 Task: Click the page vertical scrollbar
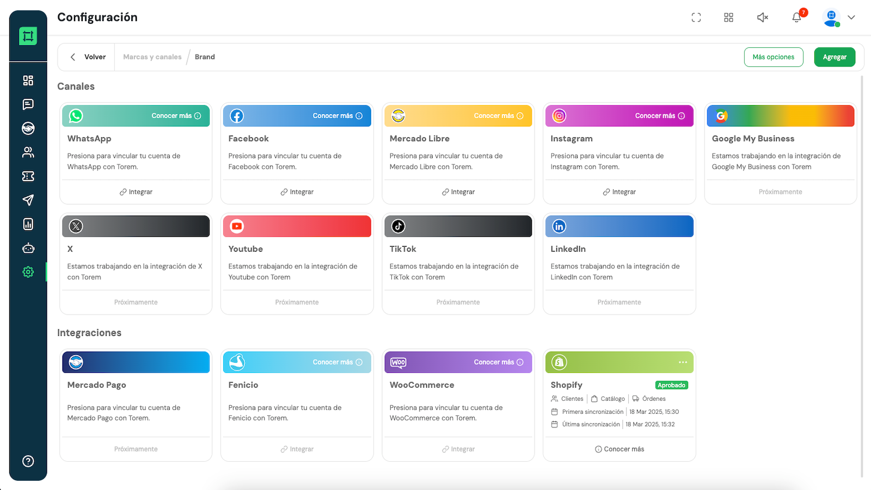tap(862, 277)
